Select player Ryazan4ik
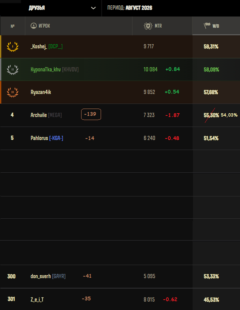This screenshot has width=240, height=310. 41,92
